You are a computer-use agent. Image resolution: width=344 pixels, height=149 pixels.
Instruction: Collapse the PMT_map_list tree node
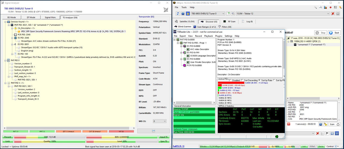9,76
